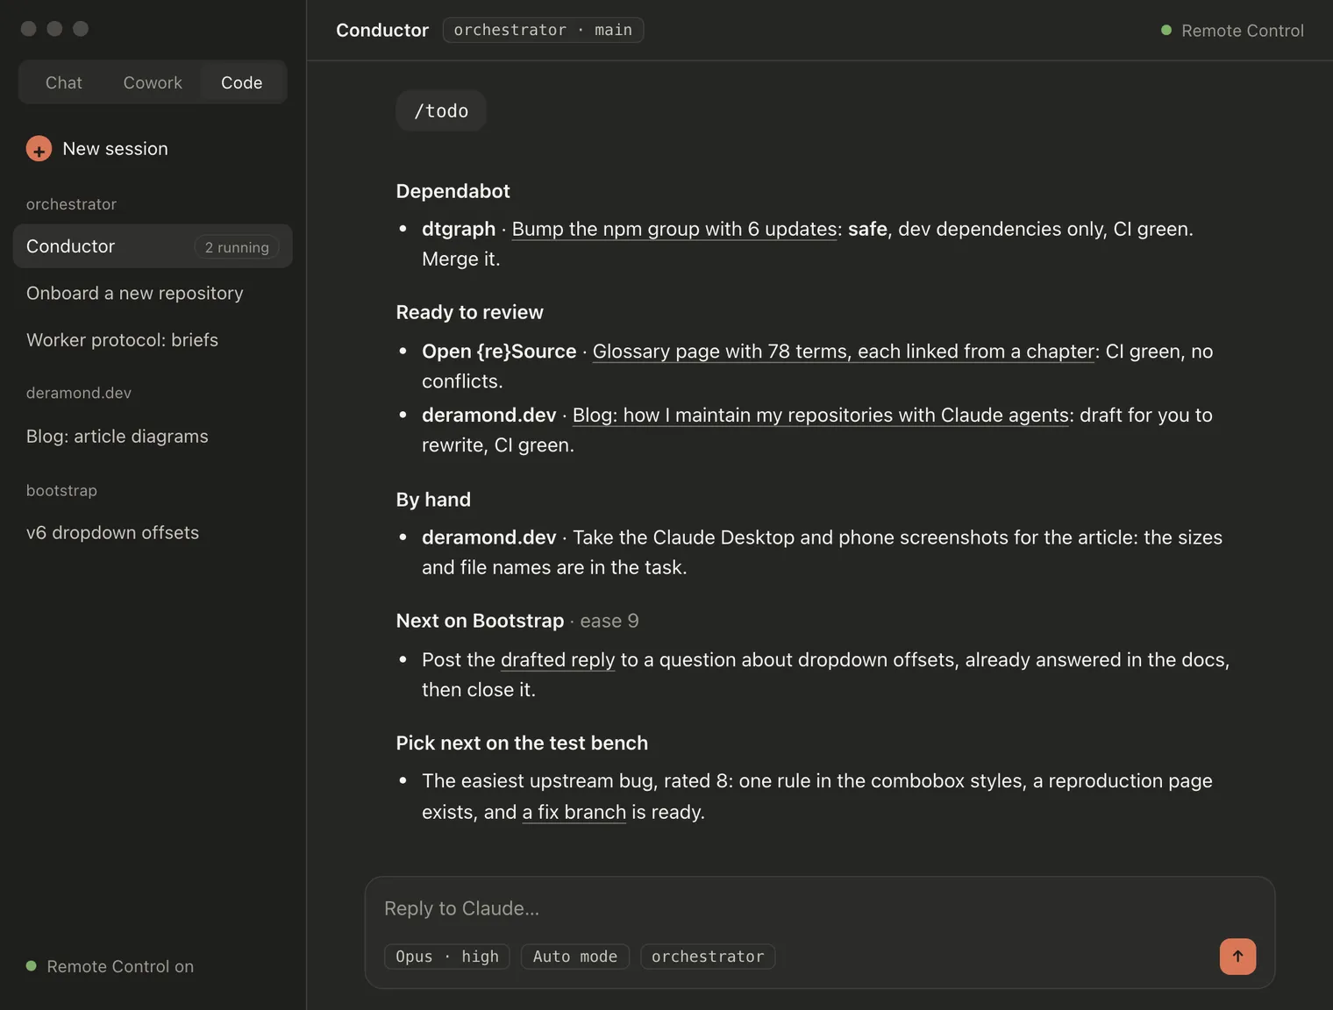Click the ease 9 label

[x=609, y=621]
